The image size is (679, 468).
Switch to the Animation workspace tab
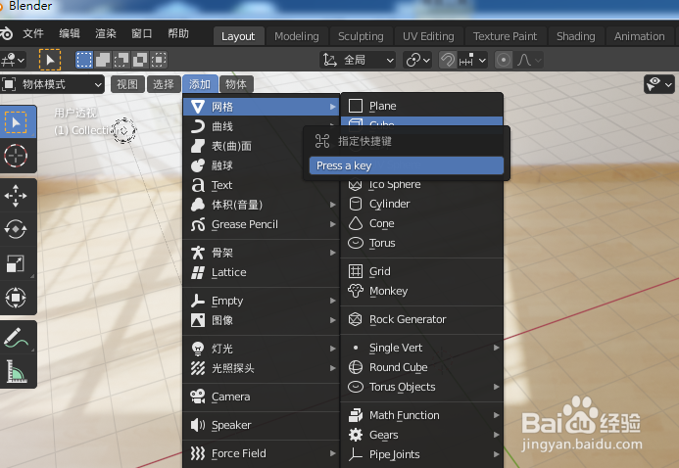click(x=639, y=36)
